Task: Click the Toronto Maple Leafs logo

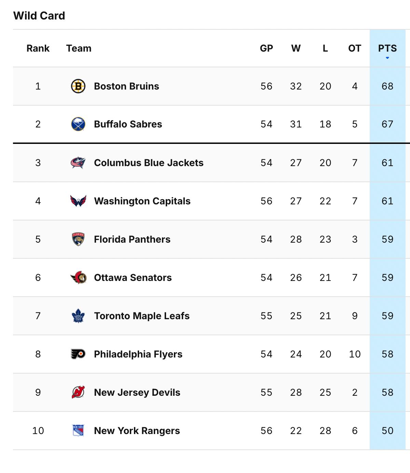Action: coord(78,316)
